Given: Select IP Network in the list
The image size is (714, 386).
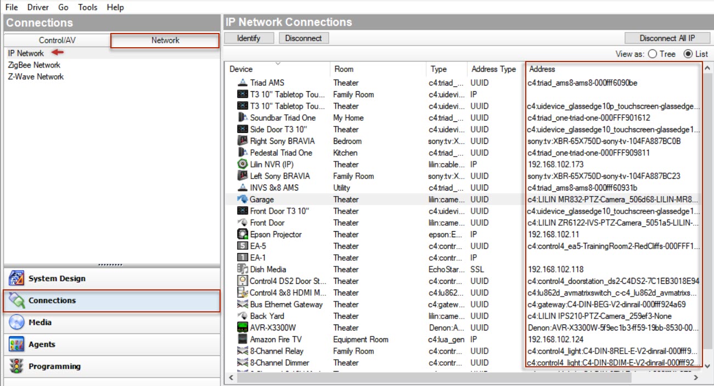Looking at the screenshot, I should point(26,53).
